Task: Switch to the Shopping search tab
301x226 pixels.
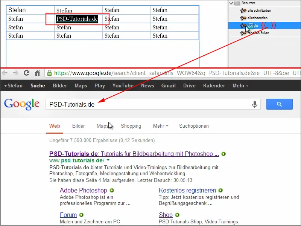Action: tap(131, 126)
